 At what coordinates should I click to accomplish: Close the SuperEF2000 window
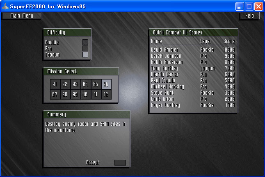pyautogui.click(x=258, y=7)
